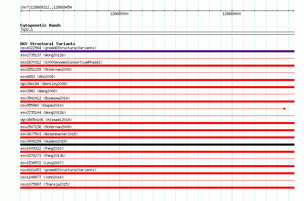Click the left arrow of the ruler

[x=21, y=11]
